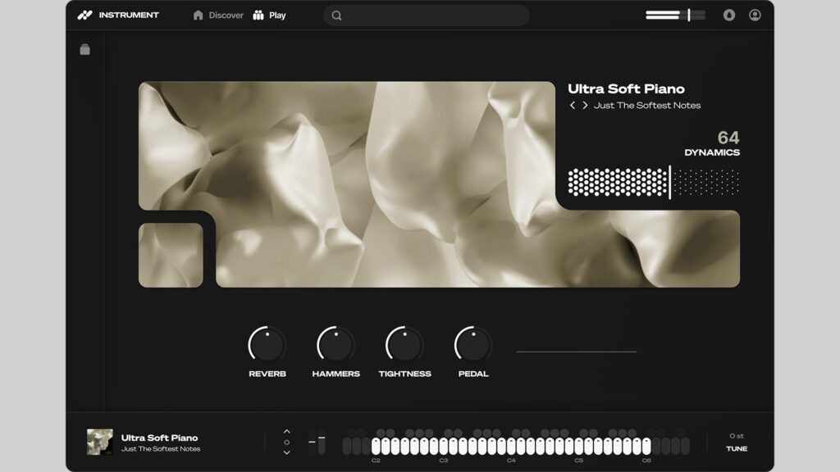Screen dimensions: 840x472
Task: Switch to the Play tab
Action: click(270, 15)
